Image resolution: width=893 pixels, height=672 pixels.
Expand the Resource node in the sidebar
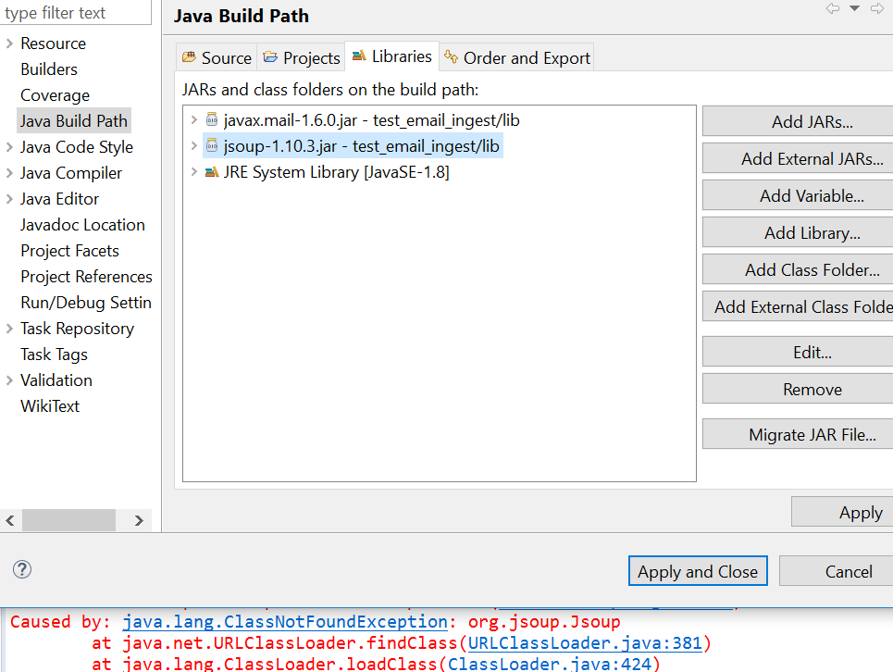click(8, 43)
